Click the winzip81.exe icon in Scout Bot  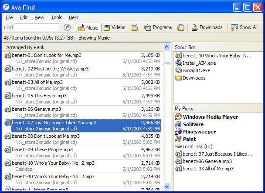(178, 70)
